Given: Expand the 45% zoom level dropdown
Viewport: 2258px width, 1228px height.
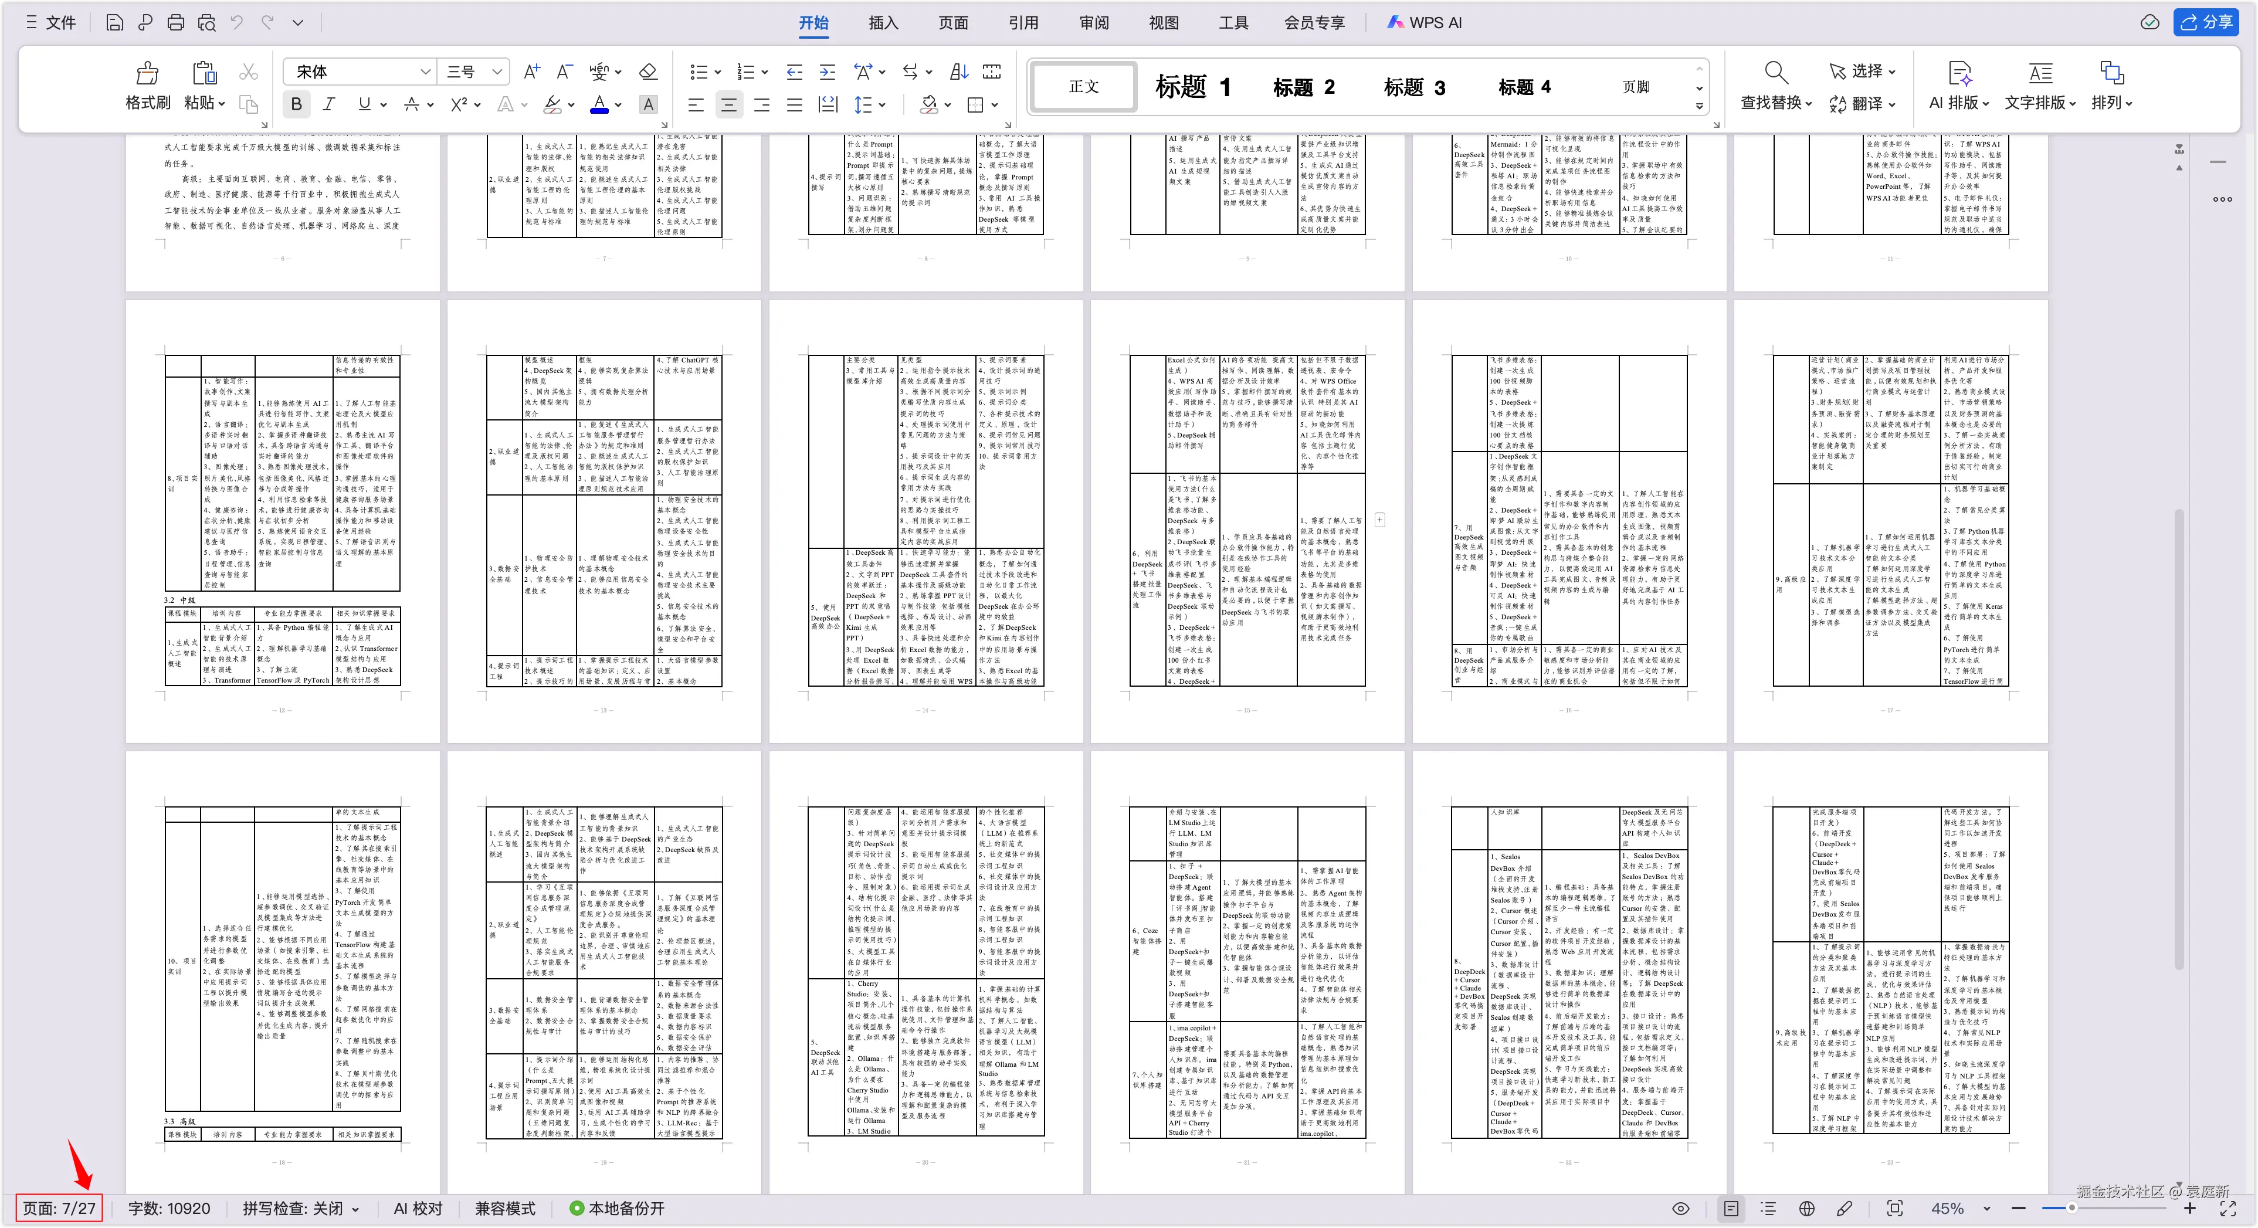Looking at the screenshot, I should tap(1986, 1209).
